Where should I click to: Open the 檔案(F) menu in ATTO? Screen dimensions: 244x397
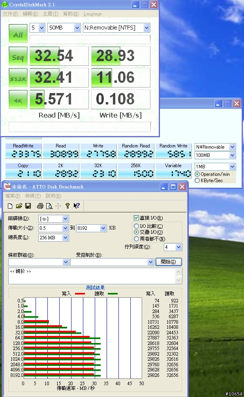pos(13,196)
